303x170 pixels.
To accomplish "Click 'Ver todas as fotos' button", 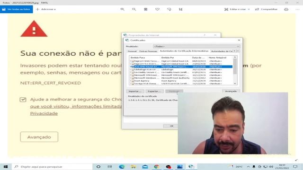I will [x=17, y=9].
